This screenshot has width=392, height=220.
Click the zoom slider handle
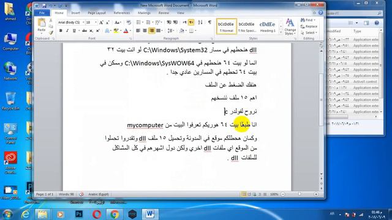[x=300, y=194]
